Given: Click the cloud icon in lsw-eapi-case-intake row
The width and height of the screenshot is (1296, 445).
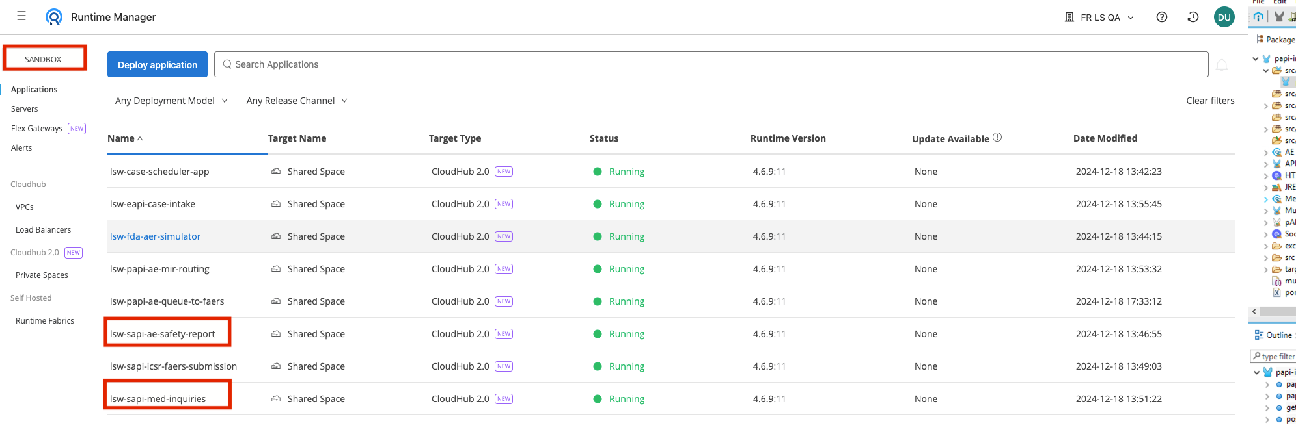Looking at the screenshot, I should coord(276,204).
